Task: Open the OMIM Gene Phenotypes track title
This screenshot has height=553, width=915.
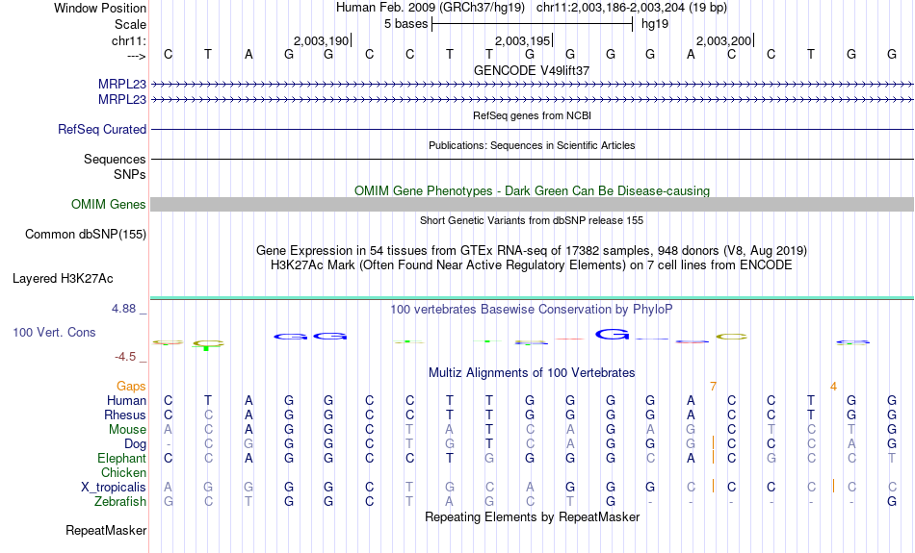Action: click(x=532, y=190)
